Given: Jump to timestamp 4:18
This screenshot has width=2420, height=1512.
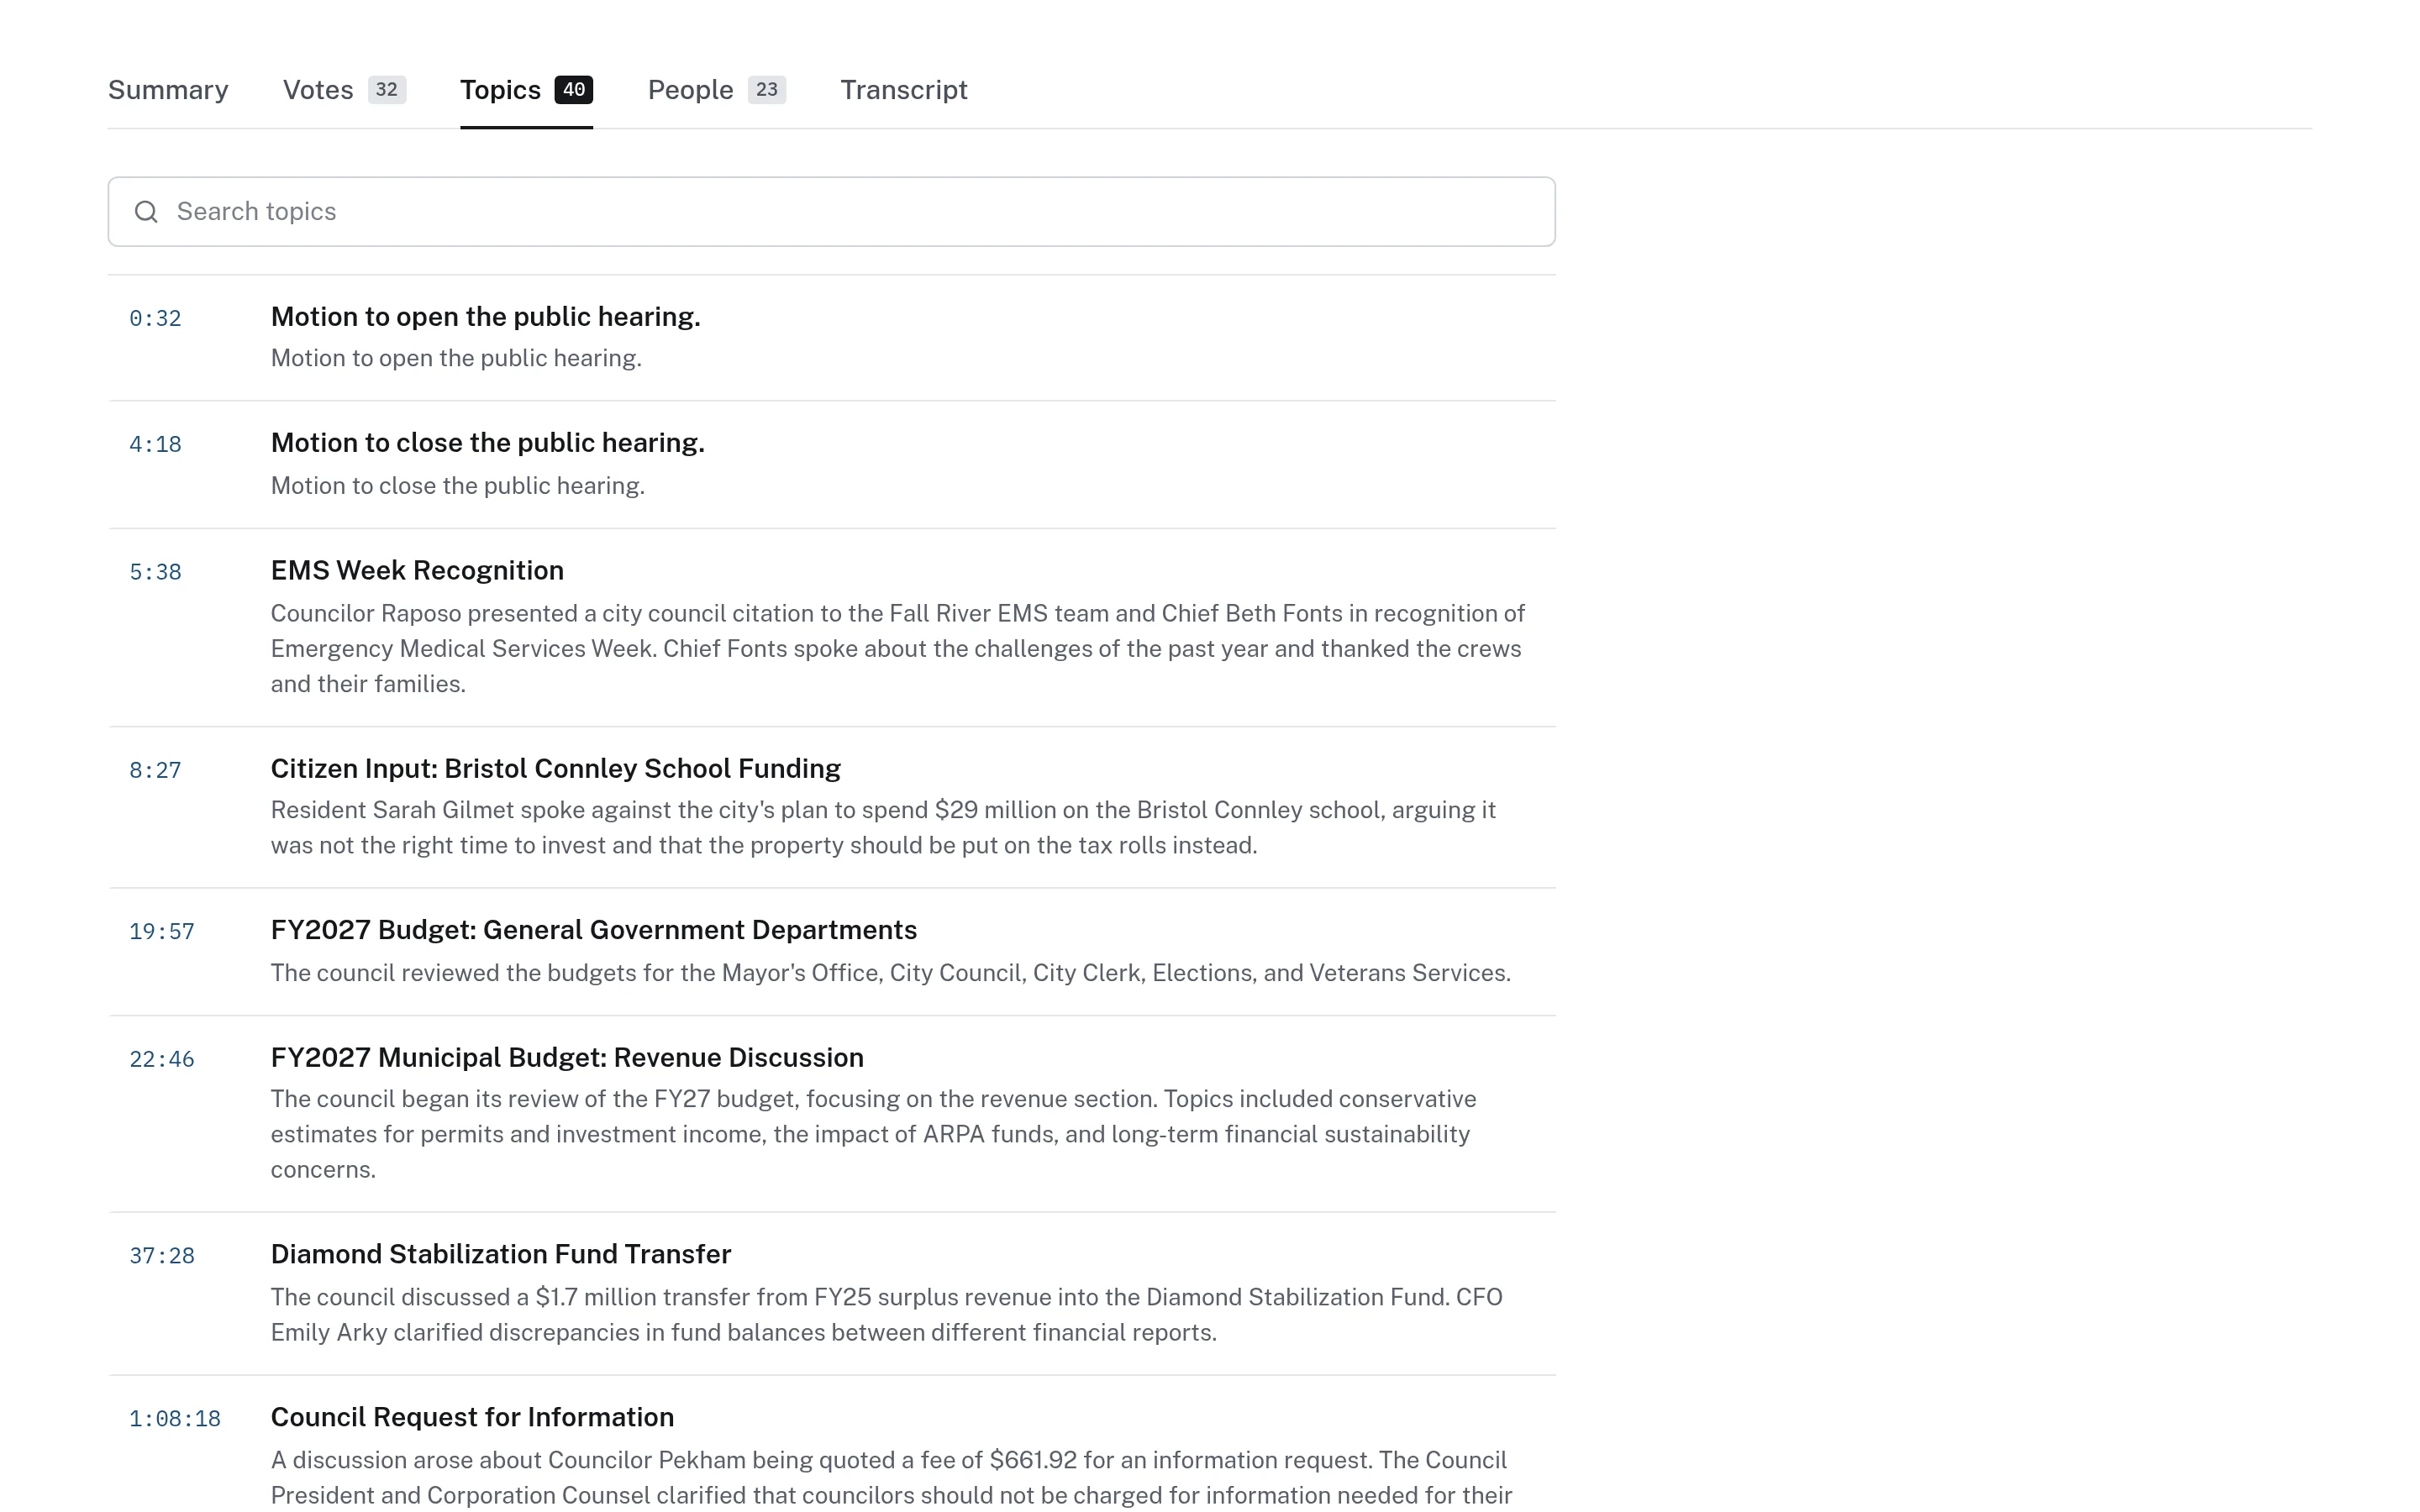Looking at the screenshot, I should [155, 445].
